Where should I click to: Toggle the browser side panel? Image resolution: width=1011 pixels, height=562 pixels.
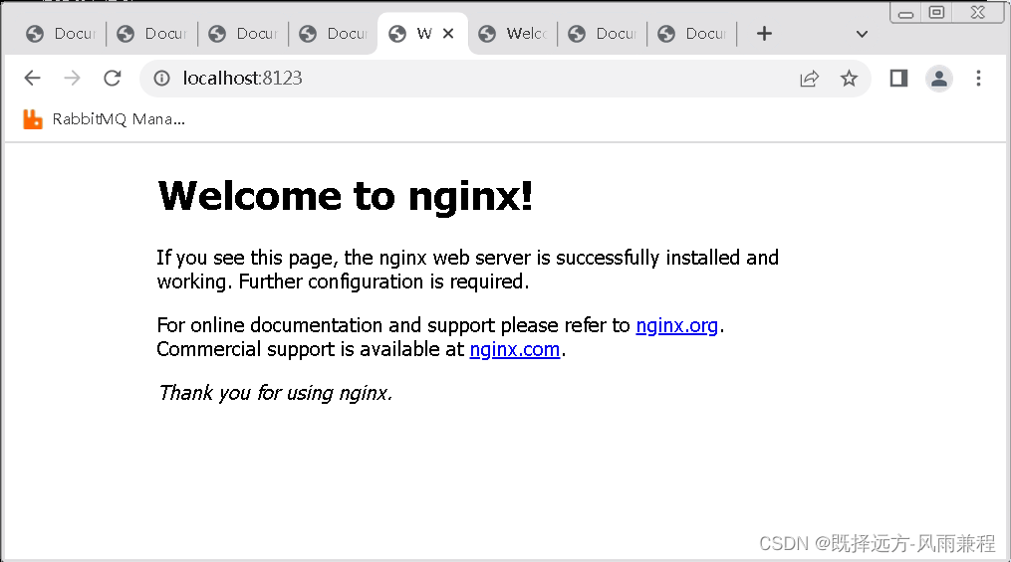click(898, 79)
